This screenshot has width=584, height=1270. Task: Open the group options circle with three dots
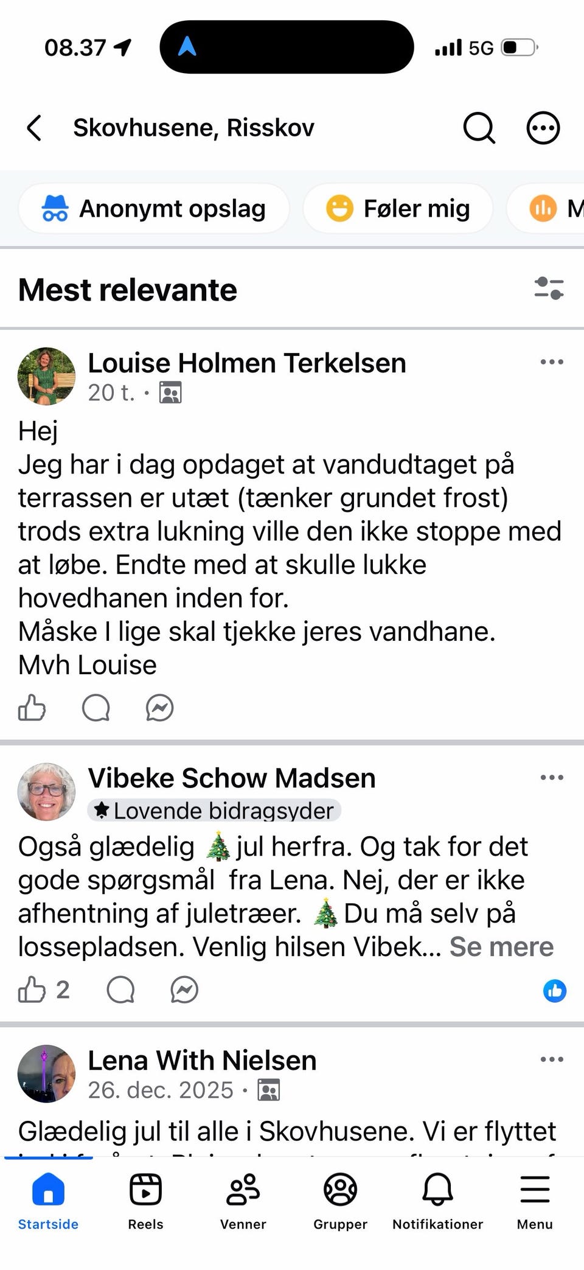543,128
